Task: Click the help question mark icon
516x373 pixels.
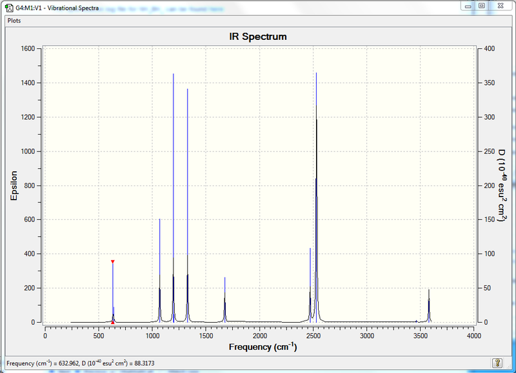Action: point(497,363)
